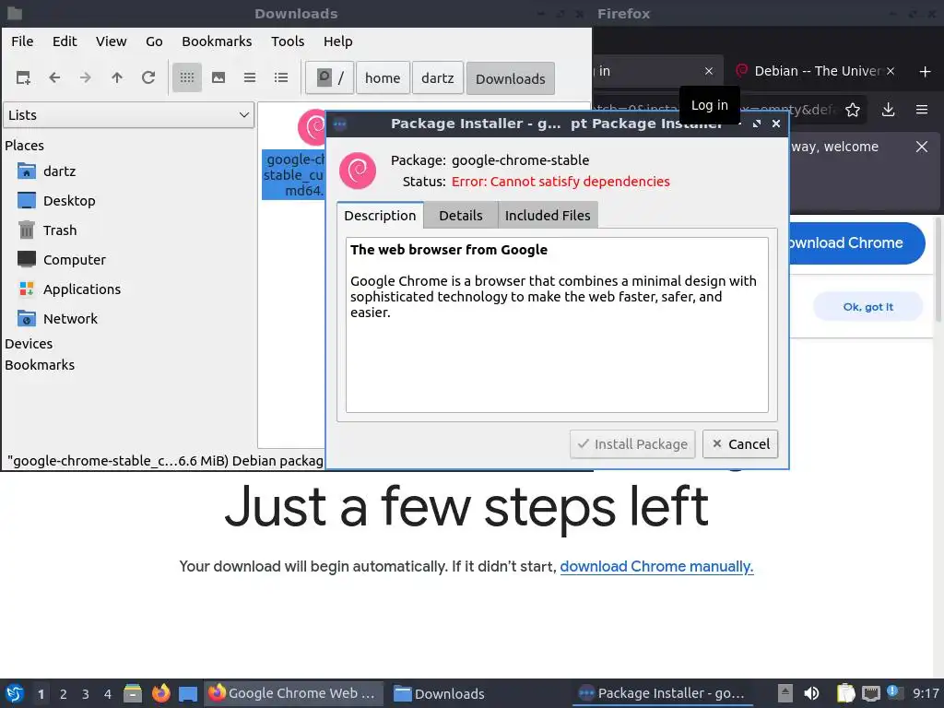Open the Bookmarks menu
The width and height of the screenshot is (944, 708).
pyautogui.click(x=217, y=41)
